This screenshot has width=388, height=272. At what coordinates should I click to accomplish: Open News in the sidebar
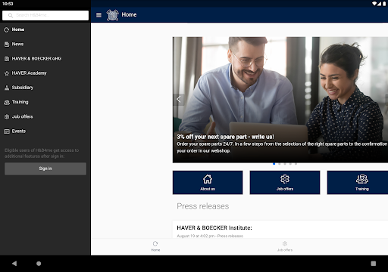point(45,45)
